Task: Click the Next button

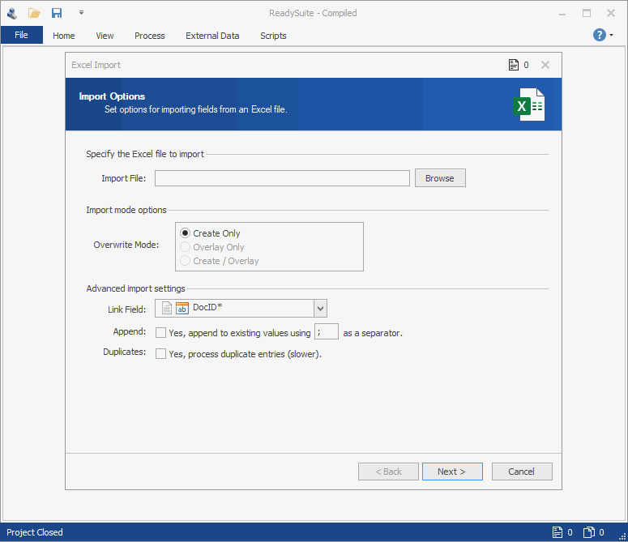Action: pyautogui.click(x=452, y=472)
